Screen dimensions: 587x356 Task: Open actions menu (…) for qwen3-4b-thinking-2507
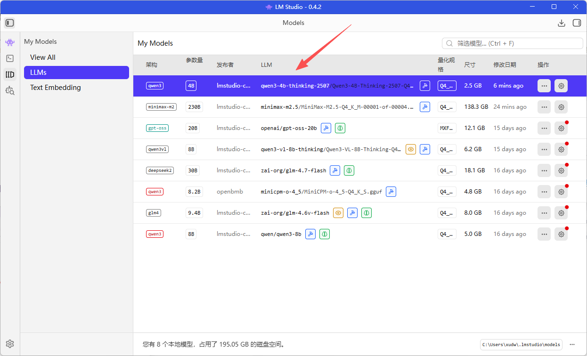click(x=544, y=86)
